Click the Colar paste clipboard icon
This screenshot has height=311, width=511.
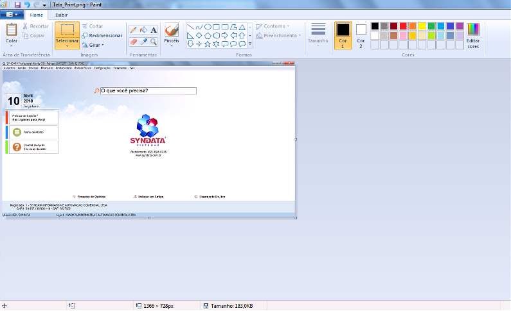(x=12, y=29)
